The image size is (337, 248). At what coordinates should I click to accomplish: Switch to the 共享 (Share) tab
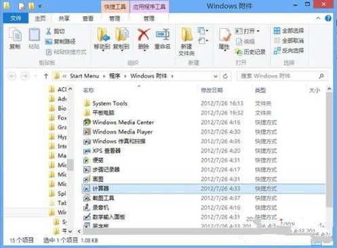(x=64, y=18)
